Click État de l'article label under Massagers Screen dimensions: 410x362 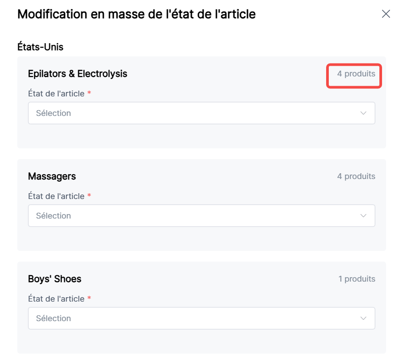tap(56, 196)
